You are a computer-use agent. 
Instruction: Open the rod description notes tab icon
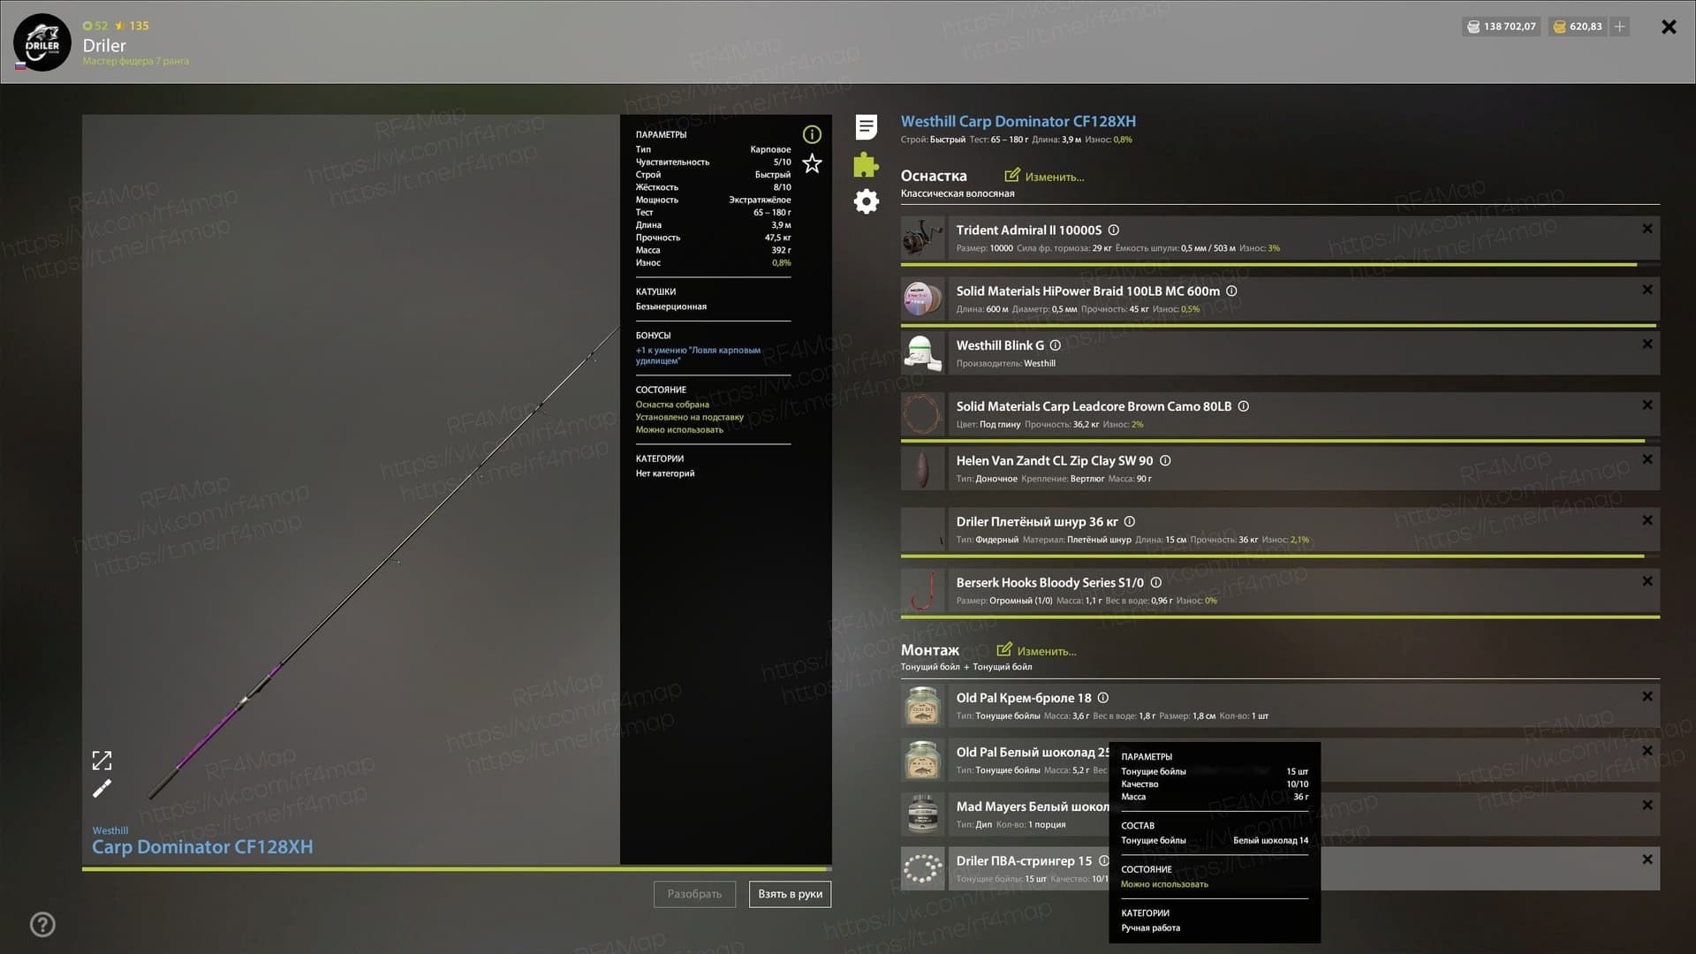coord(867,127)
